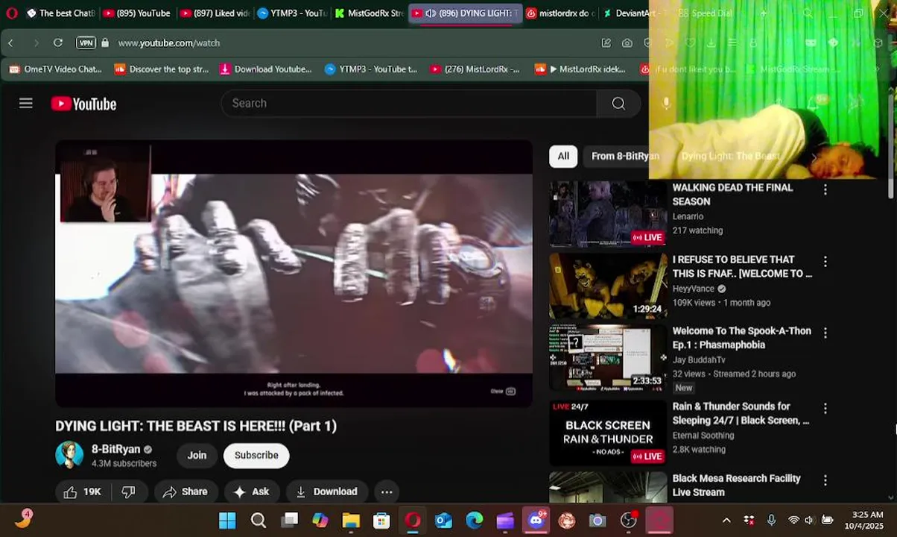
Task: Share the Dying Light video
Action: pyautogui.click(x=186, y=492)
